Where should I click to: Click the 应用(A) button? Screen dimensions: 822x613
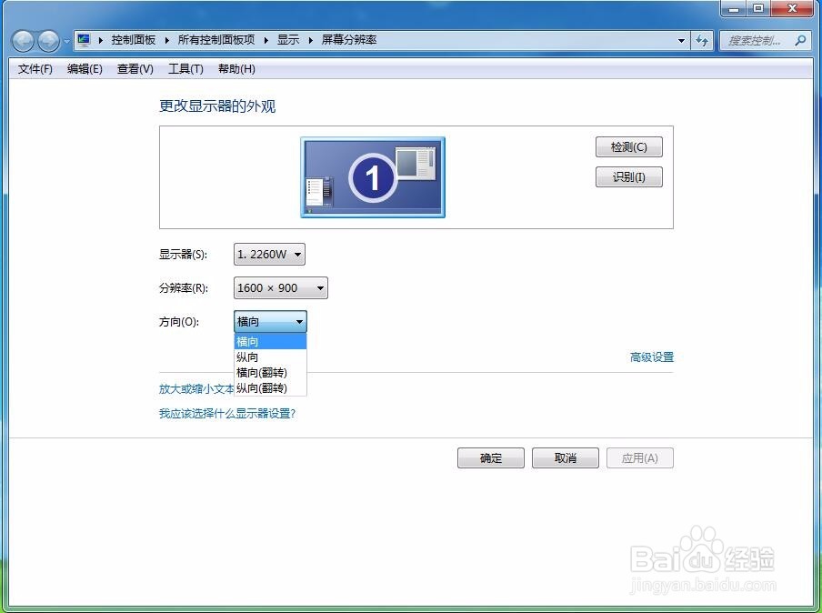point(639,457)
